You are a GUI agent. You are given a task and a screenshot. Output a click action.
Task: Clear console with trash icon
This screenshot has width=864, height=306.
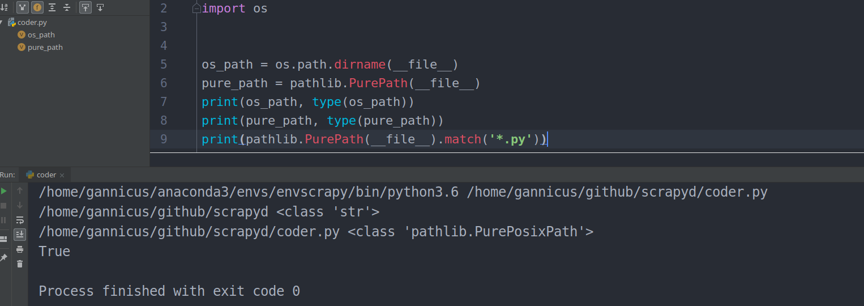[x=20, y=264]
